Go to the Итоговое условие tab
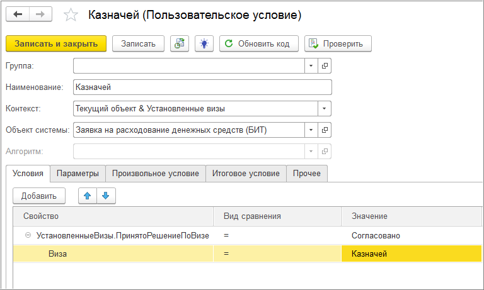The image size is (484, 290). click(246, 174)
